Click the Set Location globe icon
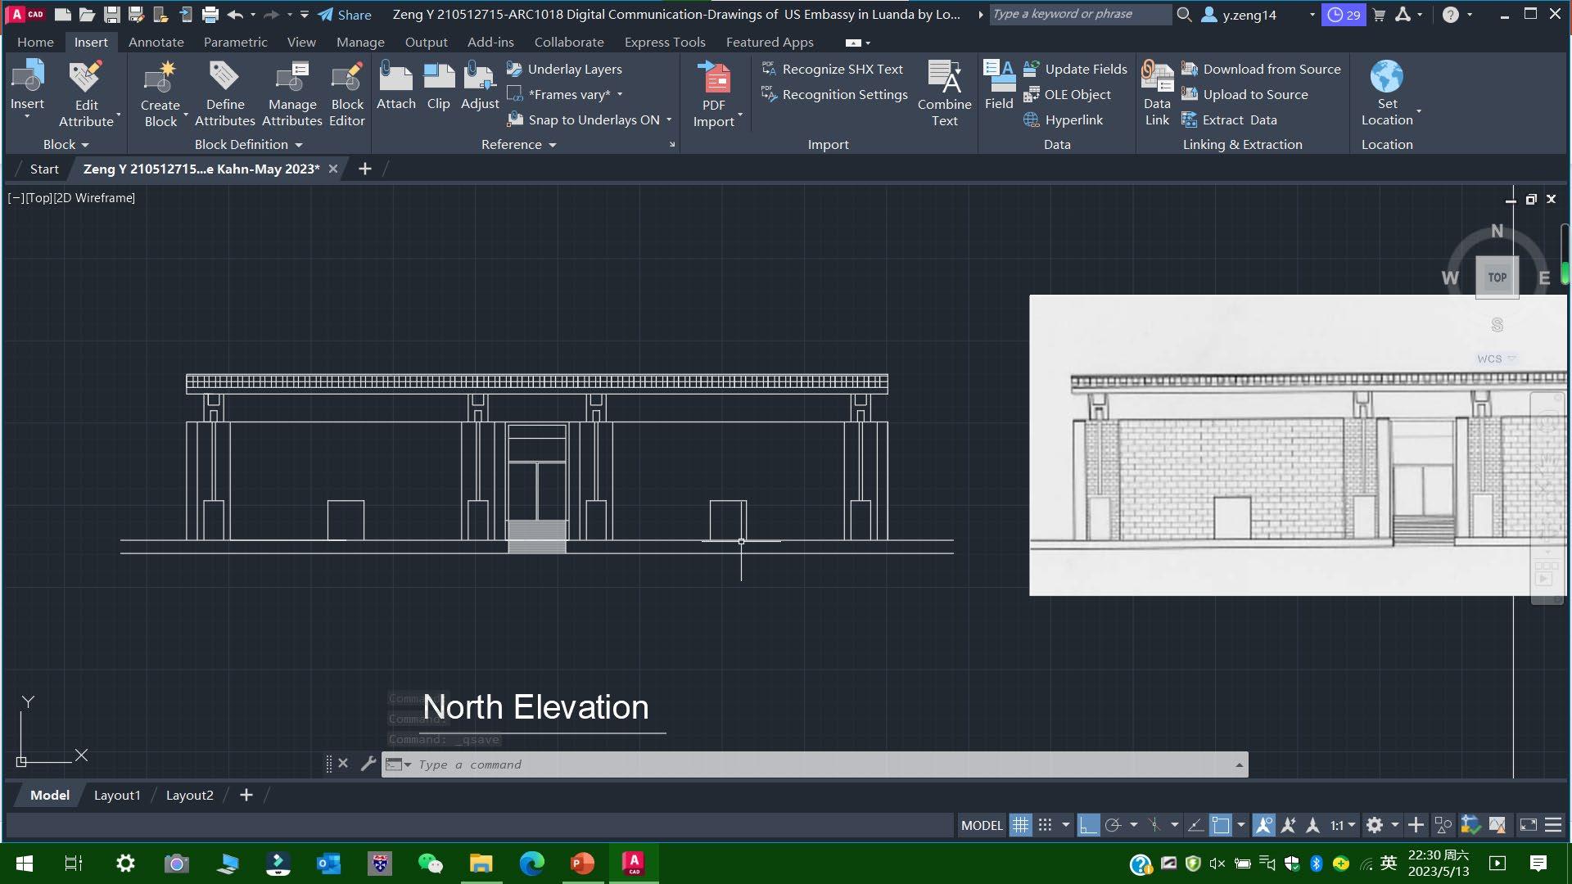The width and height of the screenshot is (1572, 884). coord(1386,78)
